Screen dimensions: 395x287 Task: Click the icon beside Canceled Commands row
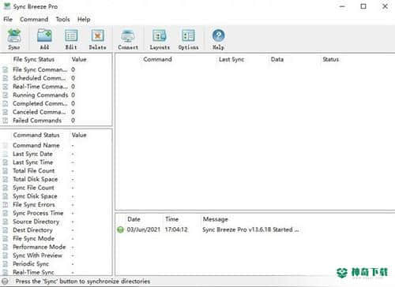(6, 112)
